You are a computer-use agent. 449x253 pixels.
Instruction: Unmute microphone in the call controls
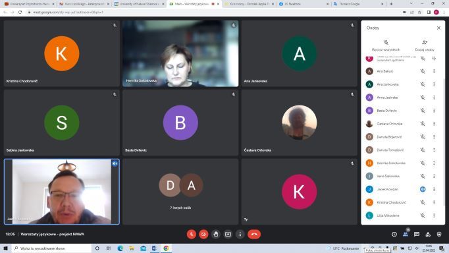click(192, 234)
